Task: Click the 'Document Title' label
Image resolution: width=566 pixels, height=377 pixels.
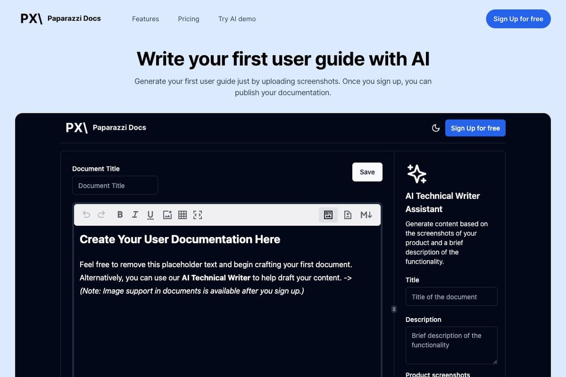Action: [96, 168]
